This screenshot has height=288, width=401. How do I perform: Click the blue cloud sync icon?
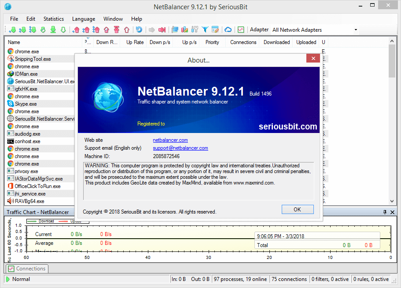(x=228, y=30)
